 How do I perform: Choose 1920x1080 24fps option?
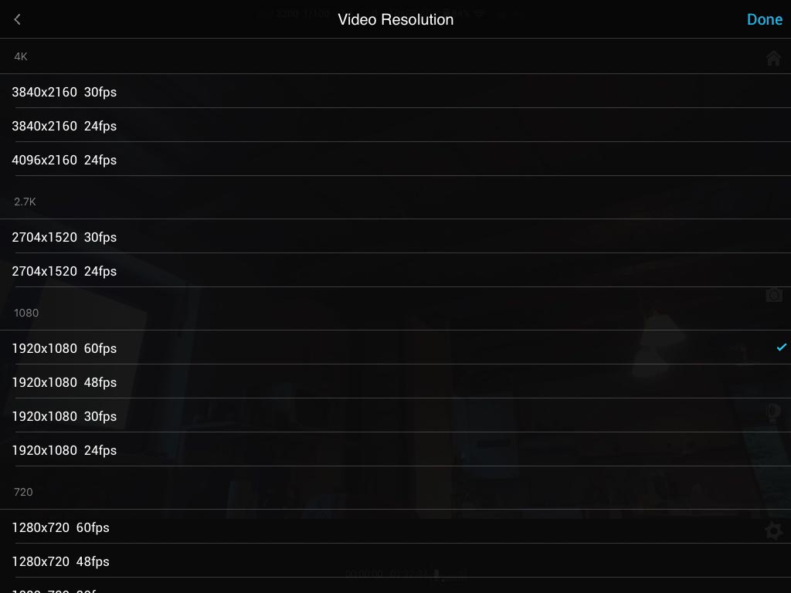coord(395,449)
